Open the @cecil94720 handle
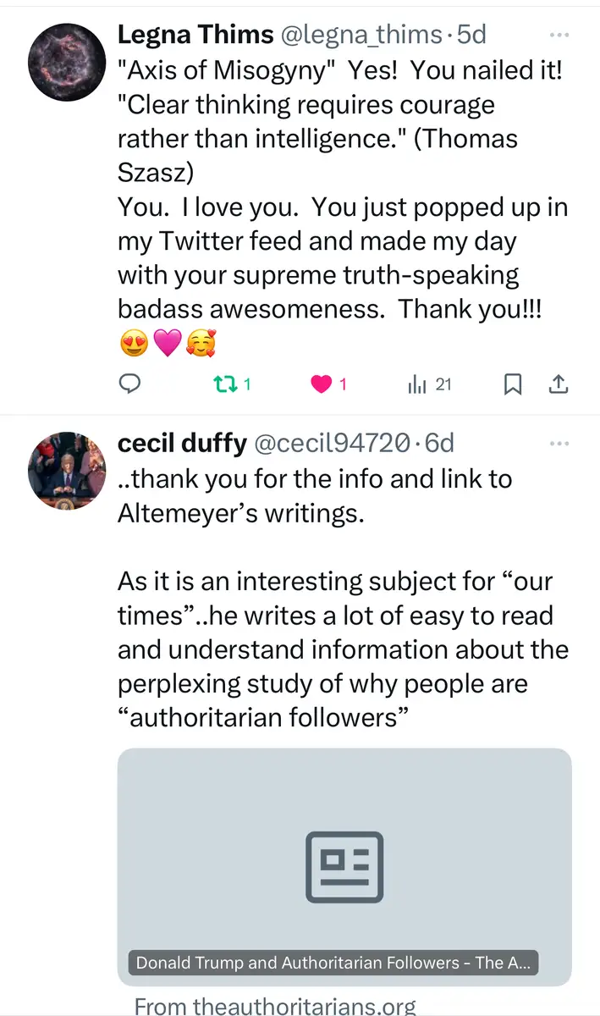This screenshot has height=1016, width=600. point(333,443)
